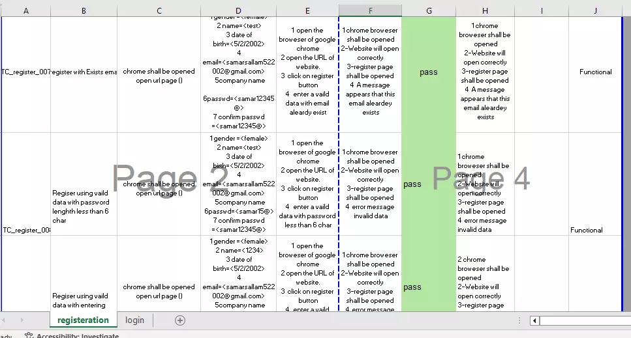The width and height of the screenshot is (631, 338).
Task: Select column I header
Action: click(x=542, y=11)
